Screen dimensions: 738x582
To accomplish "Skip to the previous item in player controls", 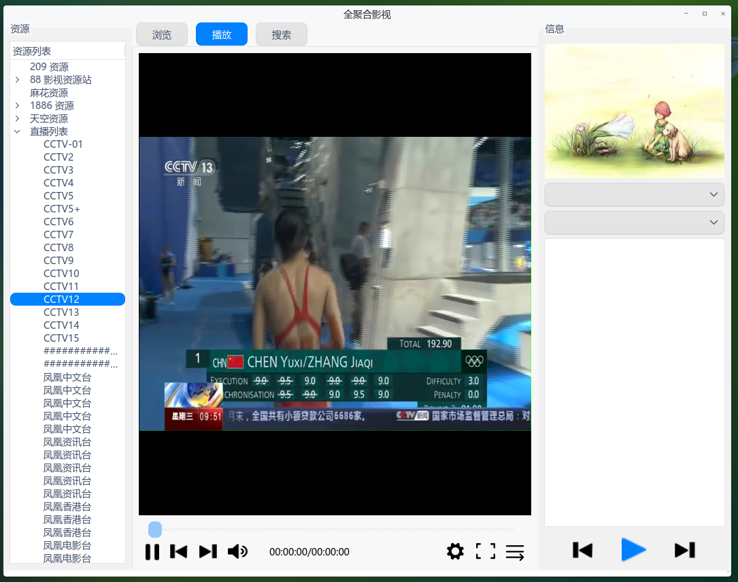I will tap(178, 551).
